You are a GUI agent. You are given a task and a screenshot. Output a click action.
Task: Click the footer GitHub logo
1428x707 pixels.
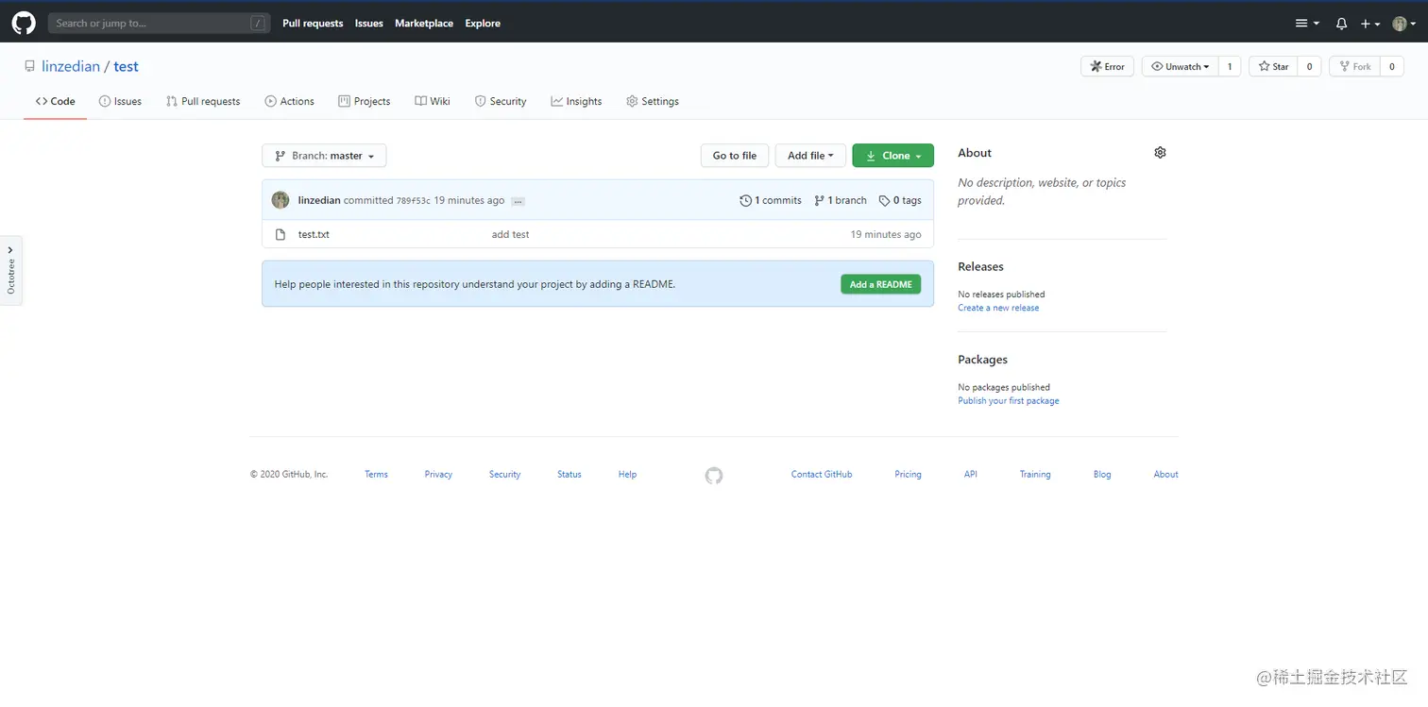coord(714,475)
